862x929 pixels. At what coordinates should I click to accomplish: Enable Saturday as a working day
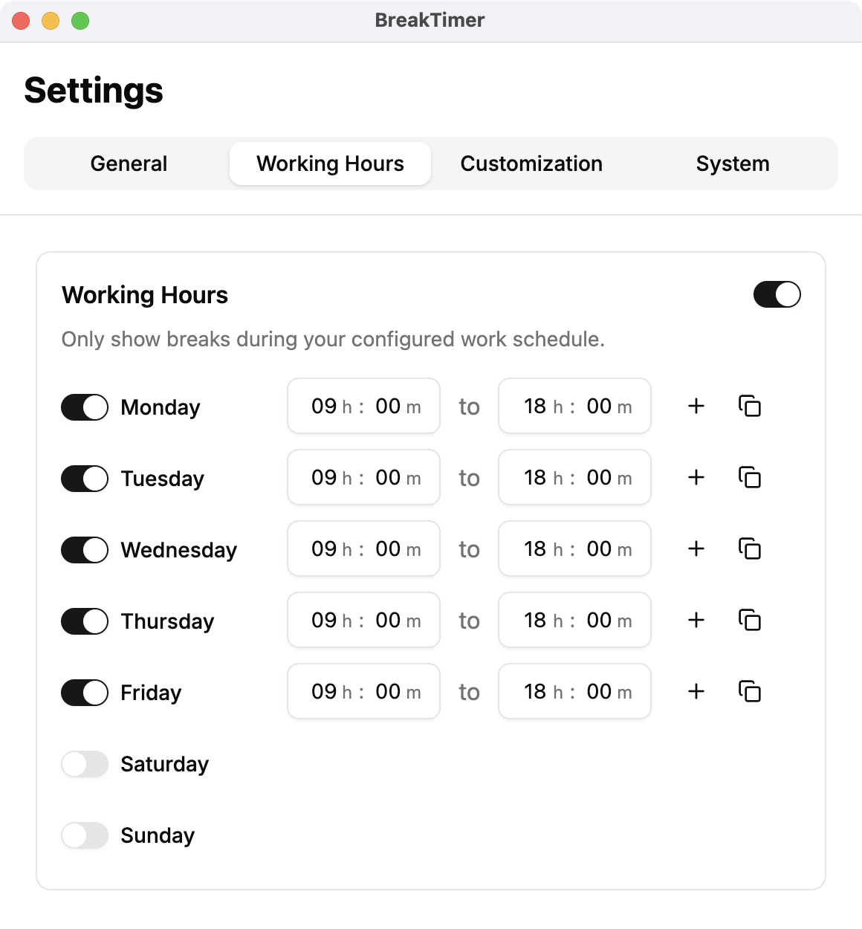[x=85, y=764]
